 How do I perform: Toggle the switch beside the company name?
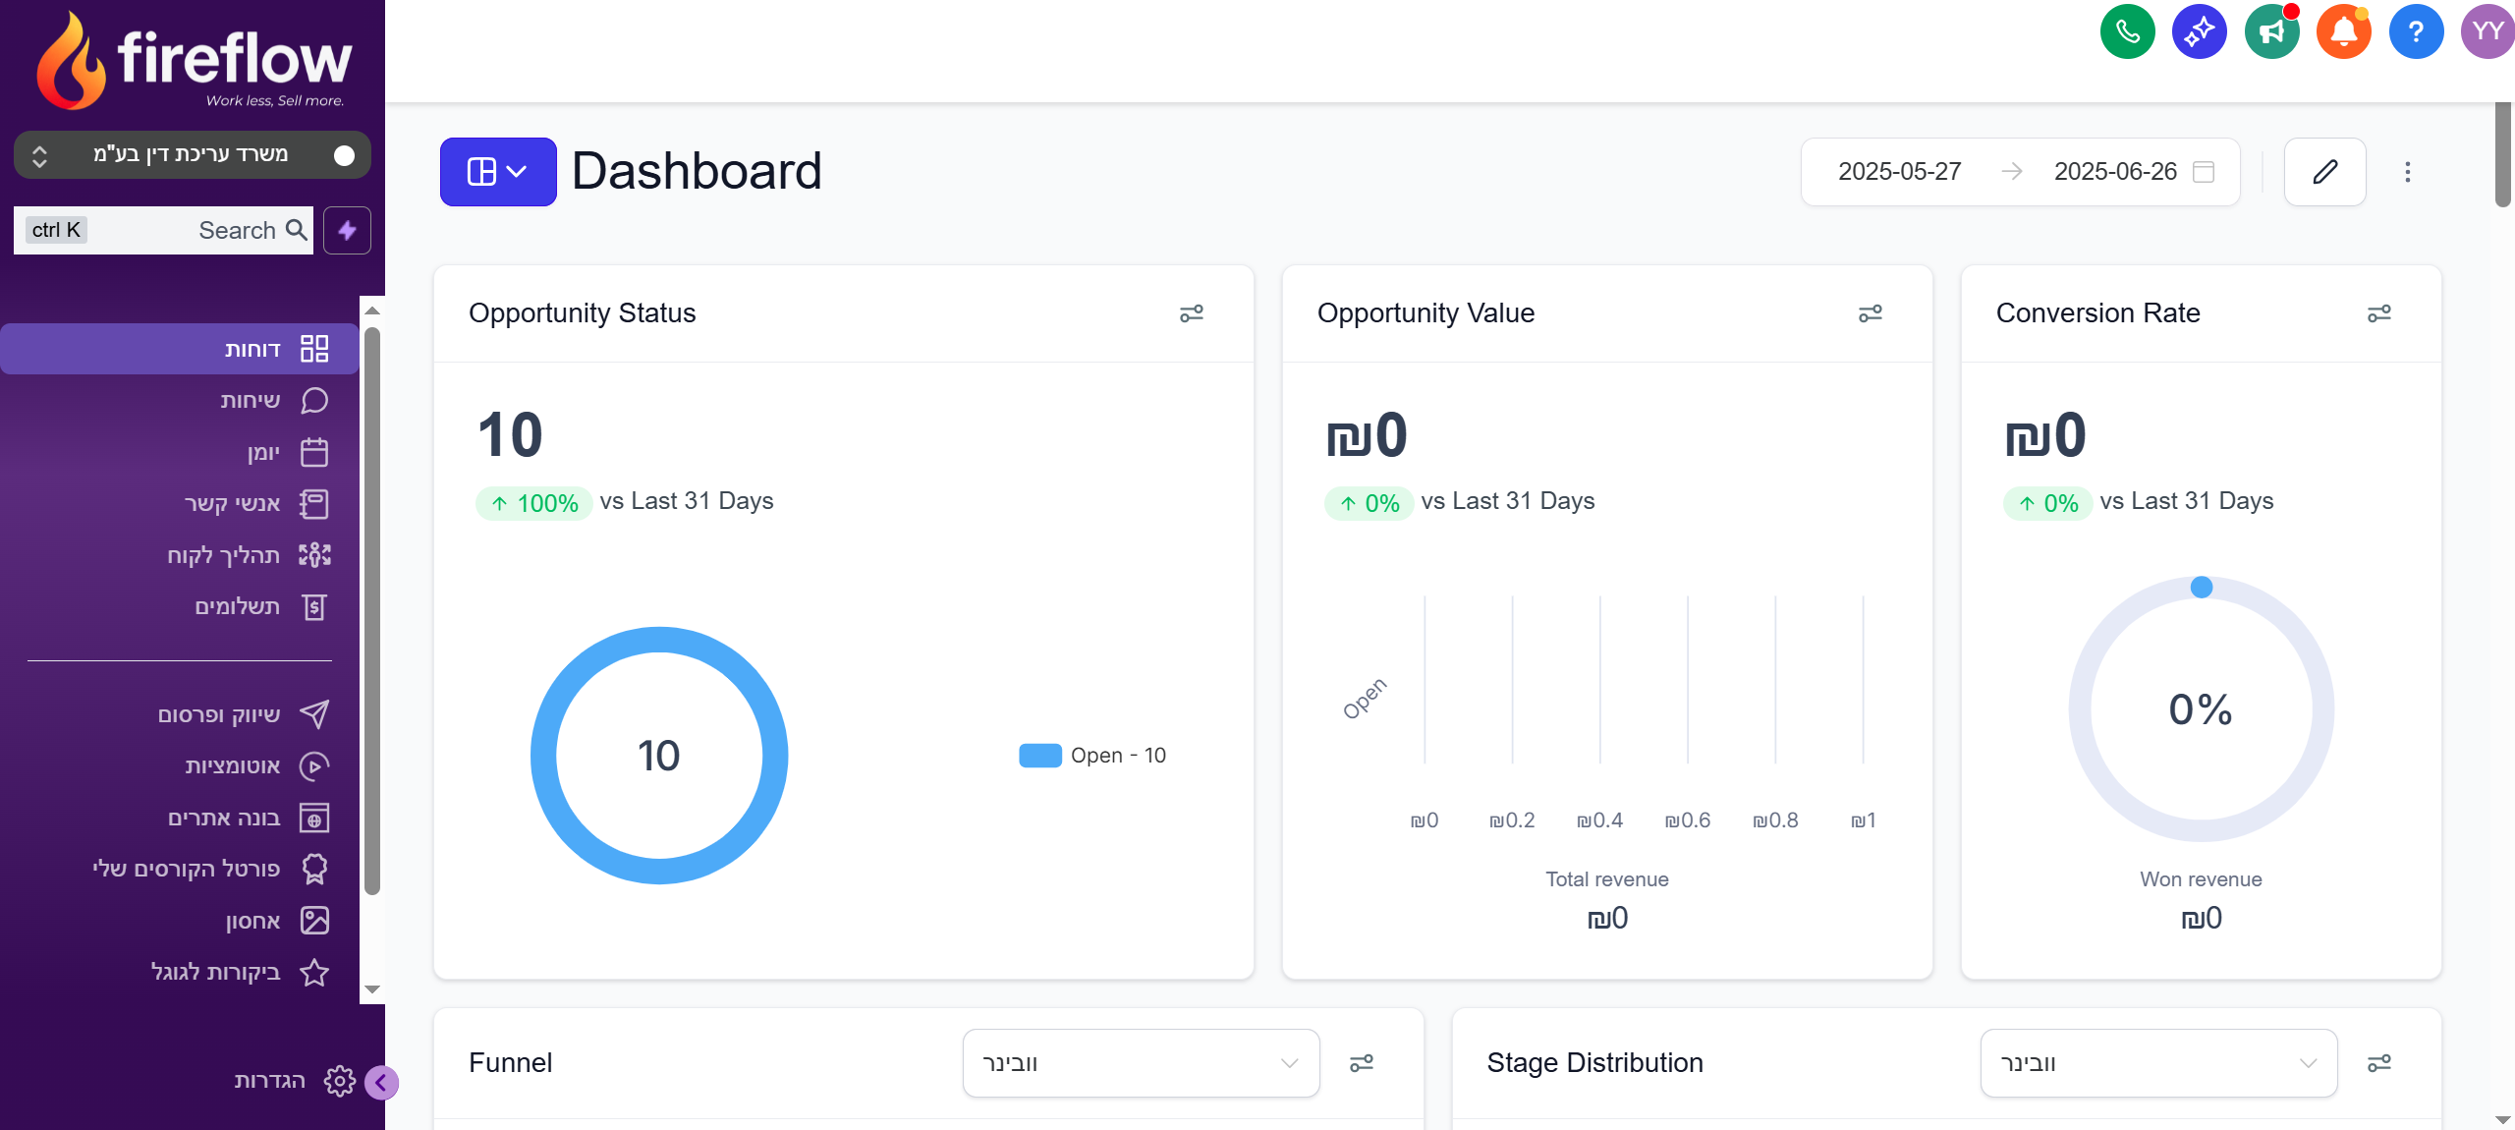(x=343, y=155)
